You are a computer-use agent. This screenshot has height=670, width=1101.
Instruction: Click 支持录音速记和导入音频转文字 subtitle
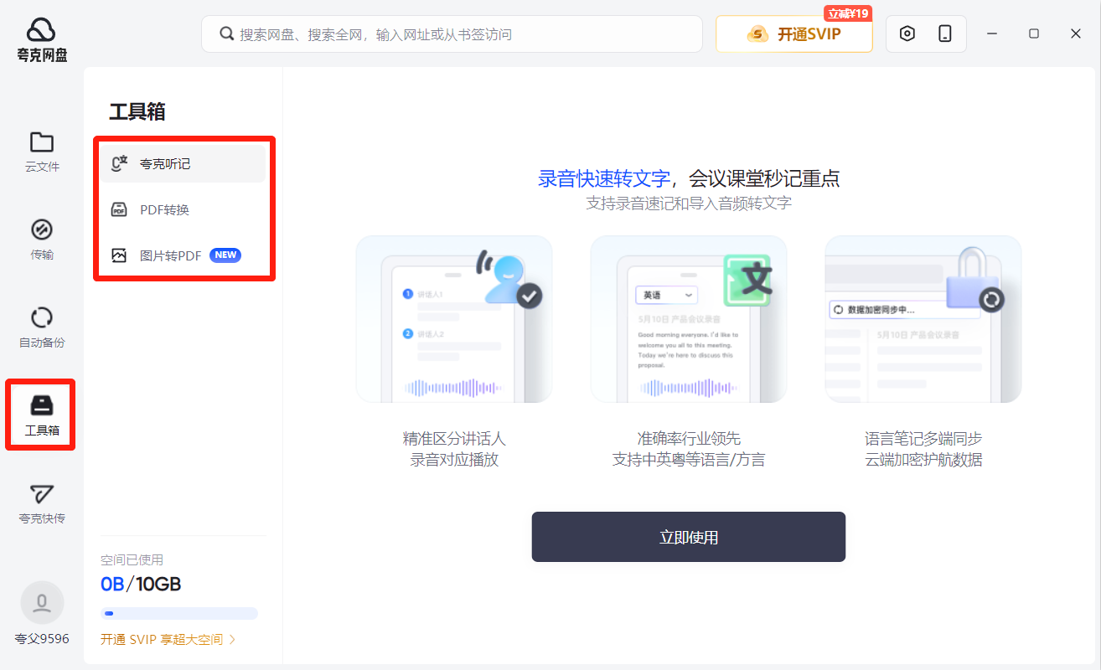(x=689, y=204)
